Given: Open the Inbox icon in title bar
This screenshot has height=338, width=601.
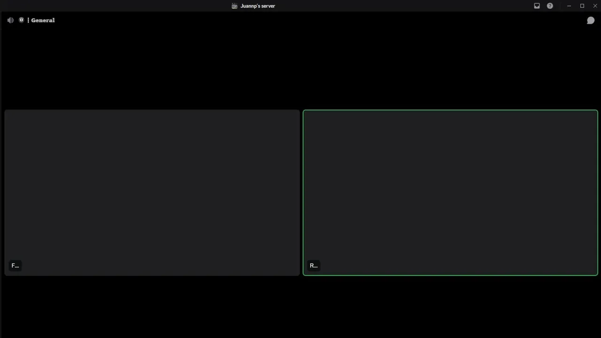Looking at the screenshot, I should click(537, 6).
